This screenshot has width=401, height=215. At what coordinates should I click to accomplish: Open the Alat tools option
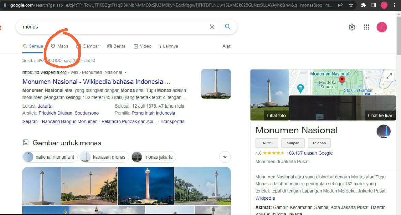(226, 46)
